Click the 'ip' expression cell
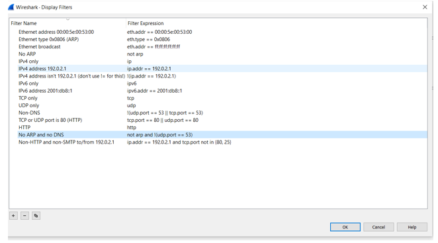 click(129, 61)
